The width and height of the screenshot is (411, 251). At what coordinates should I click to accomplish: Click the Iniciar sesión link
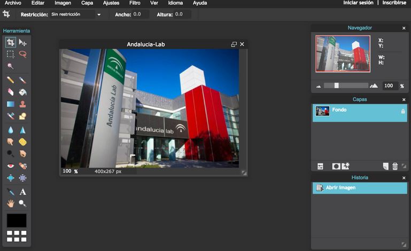pyautogui.click(x=358, y=3)
